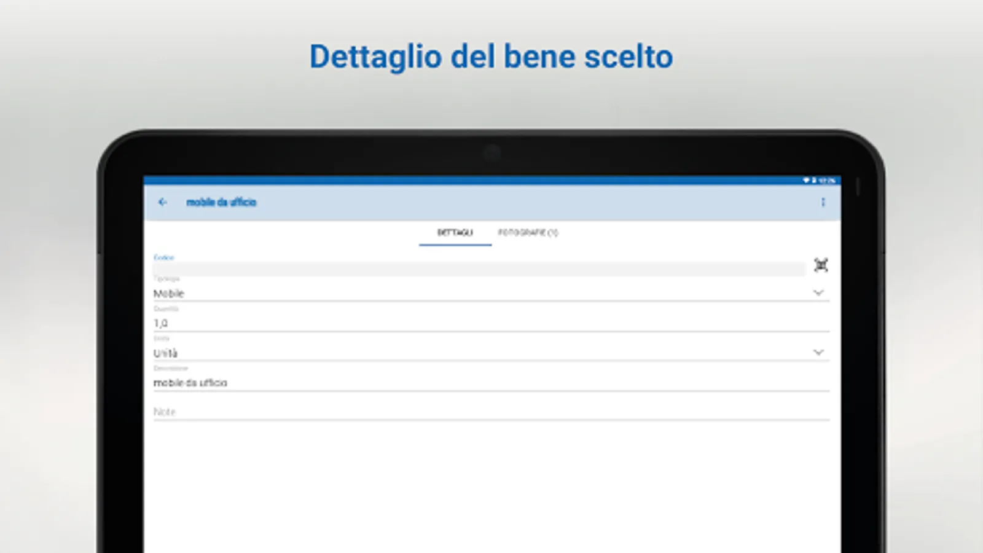Click the 'mobile da ufficio' header title
This screenshot has width=983, height=553.
(221, 202)
